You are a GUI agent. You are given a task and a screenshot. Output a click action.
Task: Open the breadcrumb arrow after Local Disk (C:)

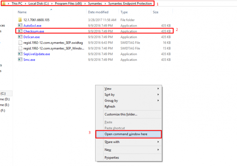pyautogui.click(x=52, y=4)
